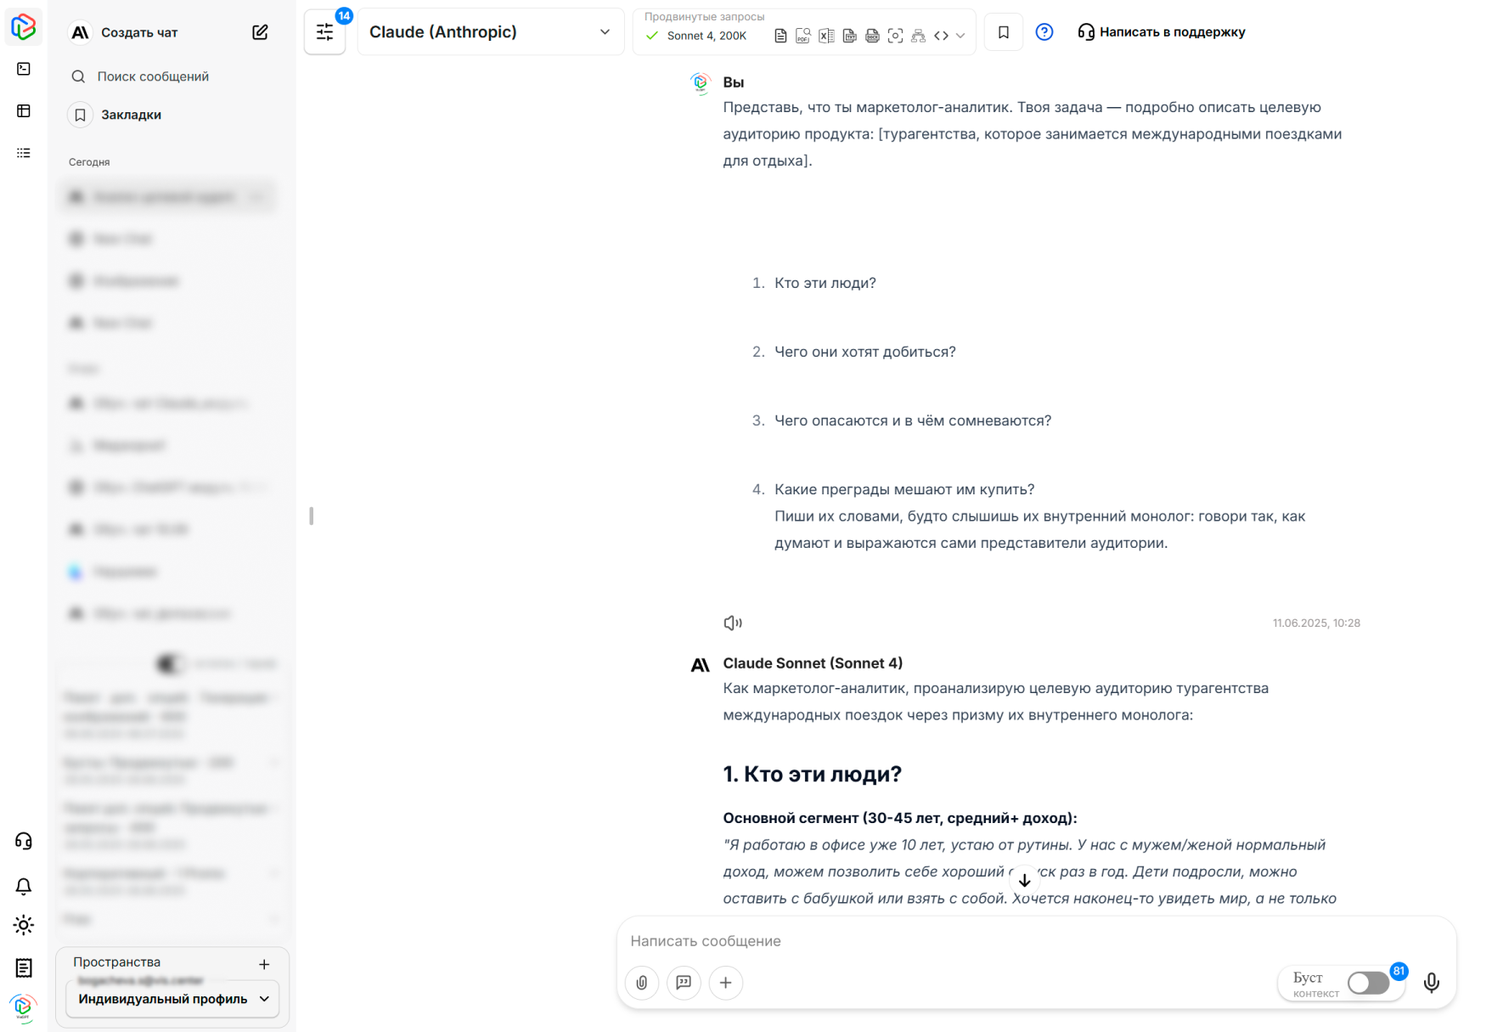The height and width of the screenshot is (1032, 1503).
Task: Click the hierarchy diagram icon in advanced requests
Action: click(x=918, y=36)
